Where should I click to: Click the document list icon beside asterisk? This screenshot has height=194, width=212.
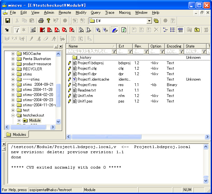(33, 30)
